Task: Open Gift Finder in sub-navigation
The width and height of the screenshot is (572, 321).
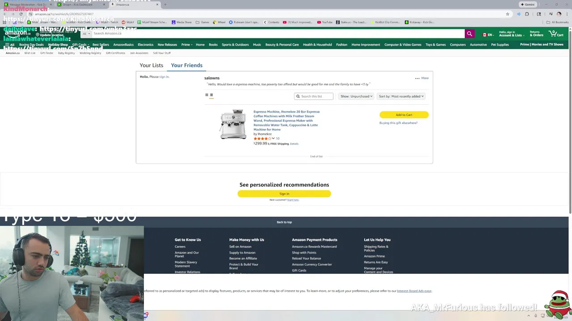Action: point(46,53)
